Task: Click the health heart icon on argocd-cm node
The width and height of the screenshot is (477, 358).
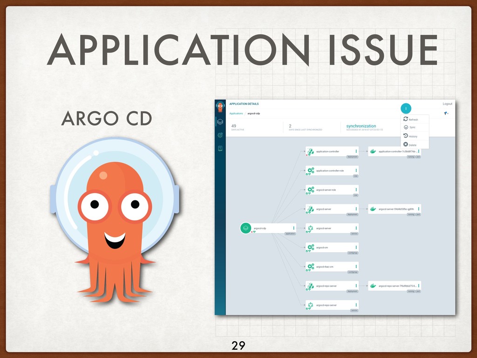Action: coord(309,251)
